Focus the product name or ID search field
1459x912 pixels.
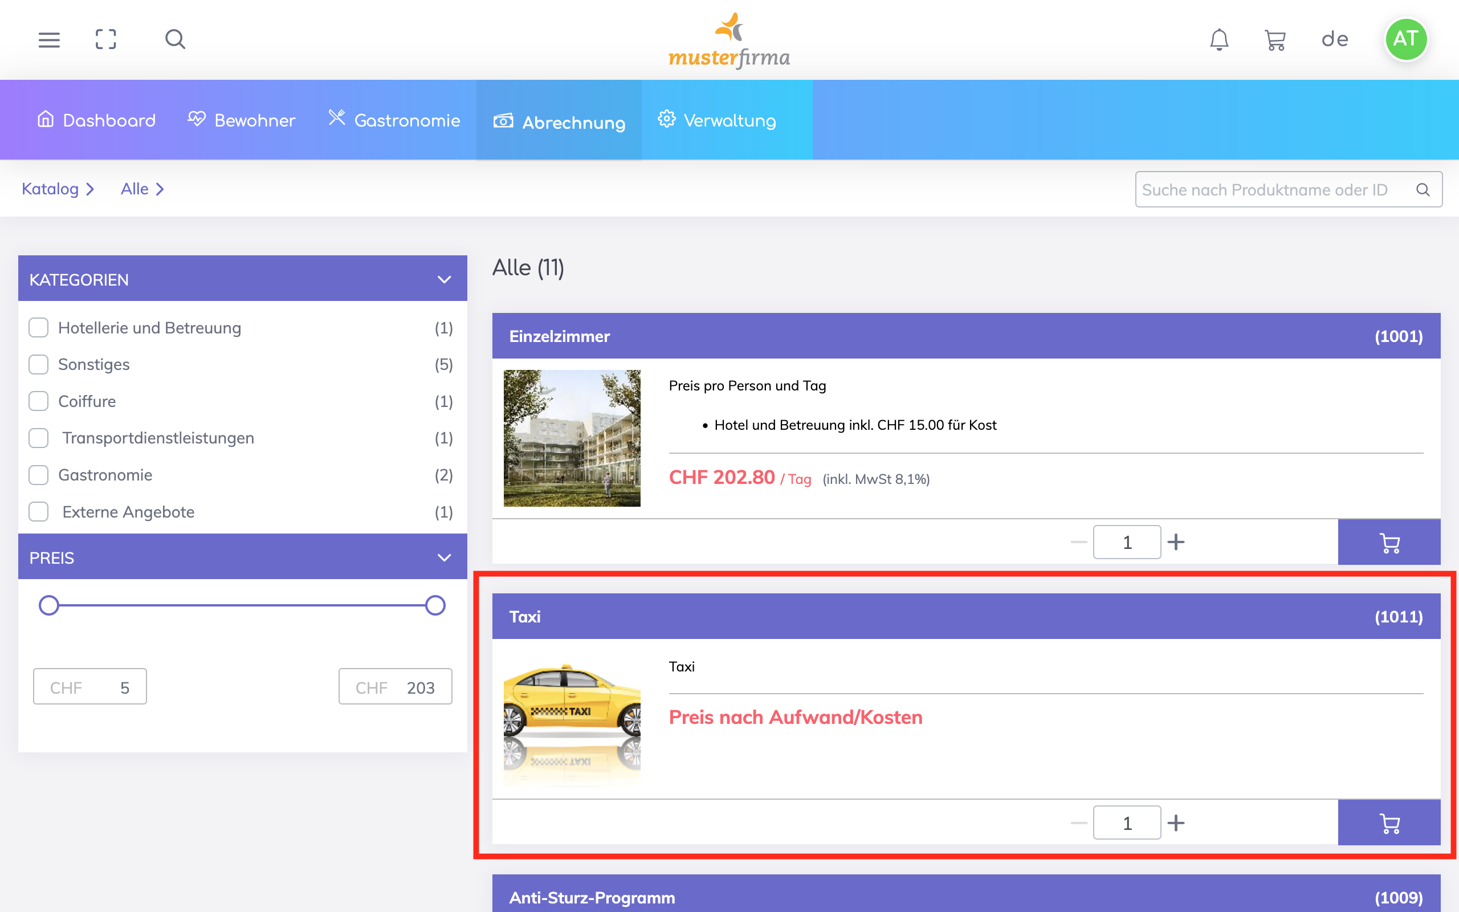pyautogui.click(x=1272, y=189)
